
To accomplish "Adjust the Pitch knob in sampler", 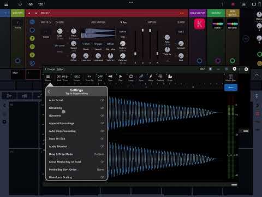I will tap(74, 31).
